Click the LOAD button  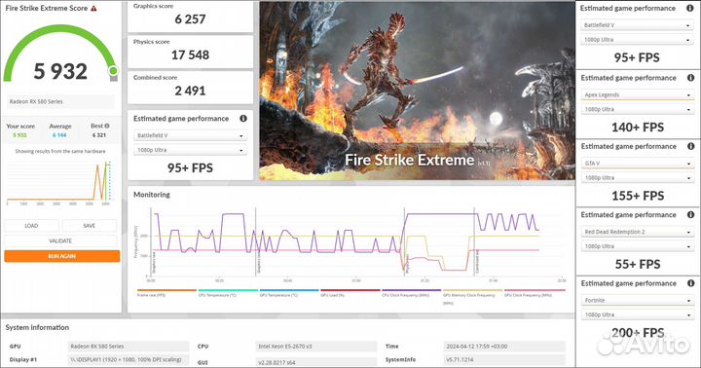(x=31, y=226)
